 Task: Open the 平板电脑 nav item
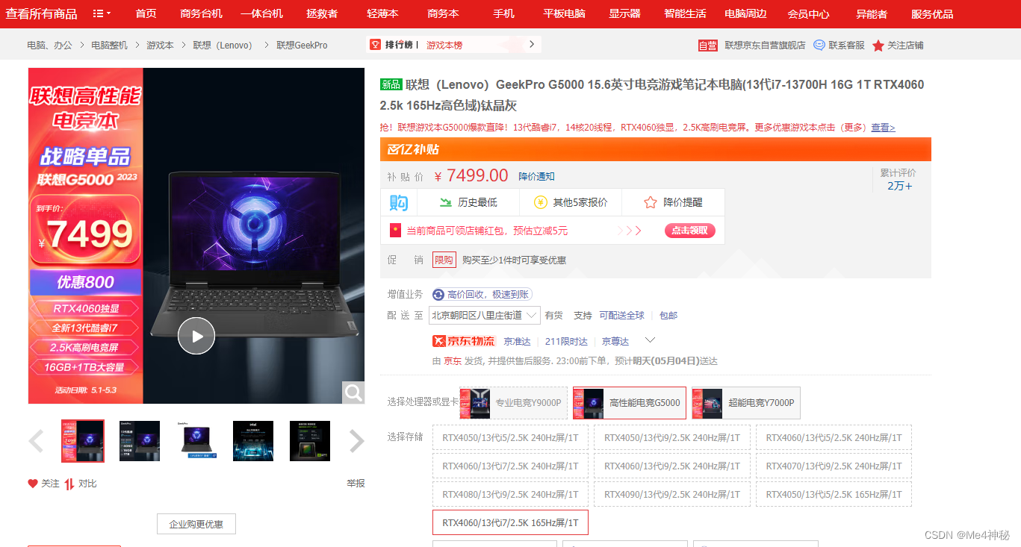[564, 14]
